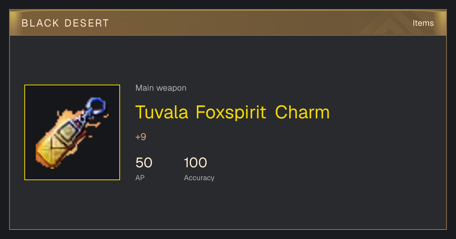Image resolution: width=456 pixels, height=239 pixels.
Task: Click the word BLACK in the header
Action: [x=40, y=23]
